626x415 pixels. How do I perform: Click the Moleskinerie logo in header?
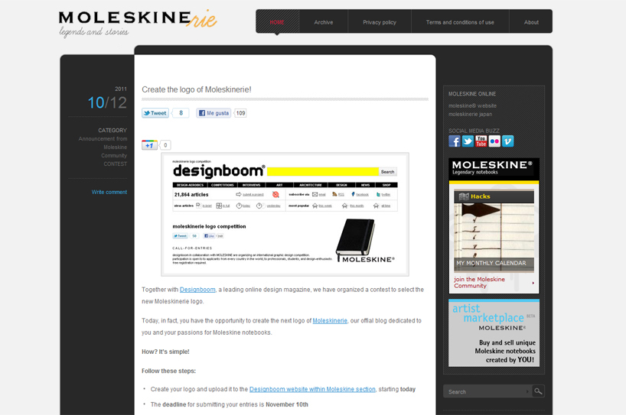point(138,23)
